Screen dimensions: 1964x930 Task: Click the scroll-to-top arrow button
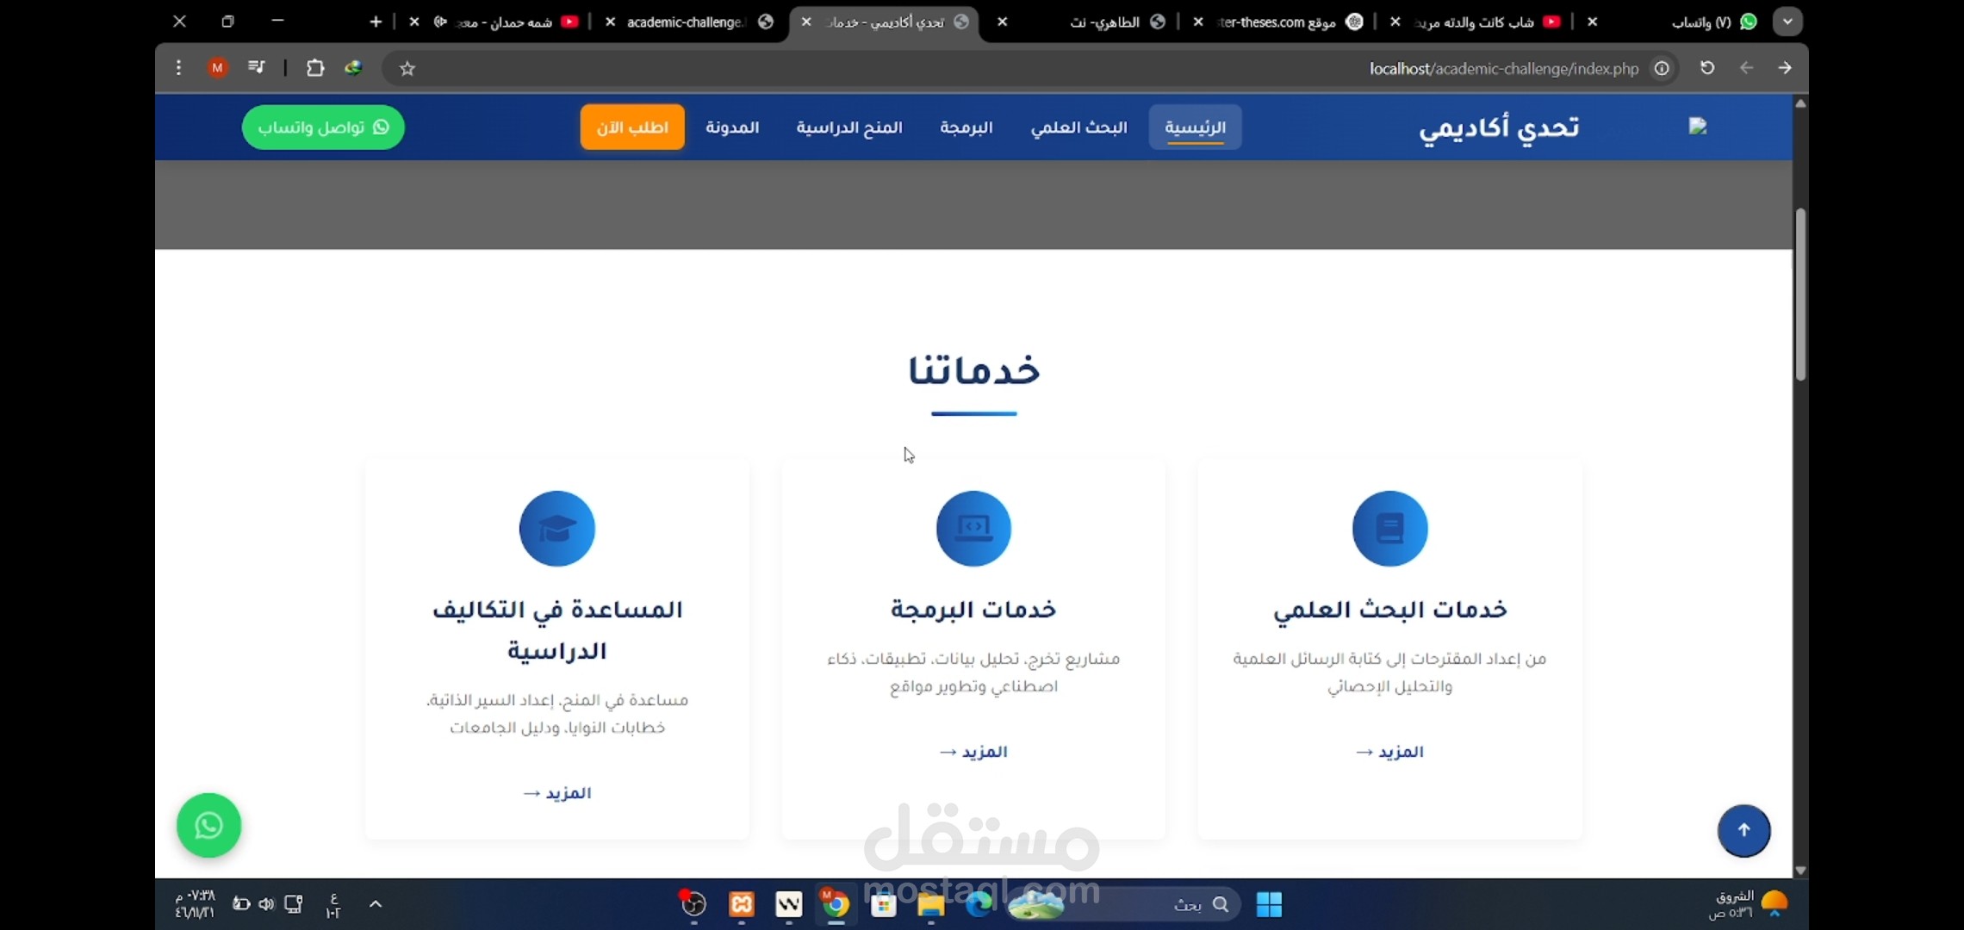tap(1743, 830)
